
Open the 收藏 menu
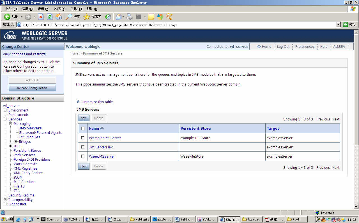[60, 9]
